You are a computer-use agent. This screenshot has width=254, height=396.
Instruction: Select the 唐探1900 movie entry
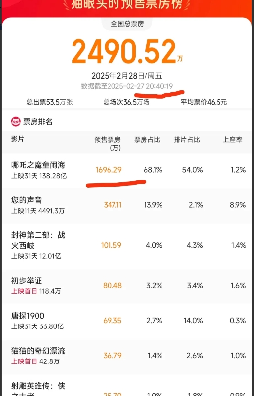click(128, 321)
